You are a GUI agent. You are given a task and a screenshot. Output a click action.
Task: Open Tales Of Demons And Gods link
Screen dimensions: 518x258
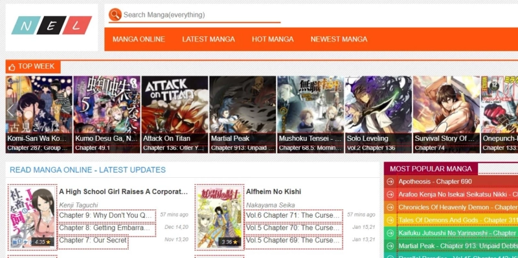coord(458,220)
